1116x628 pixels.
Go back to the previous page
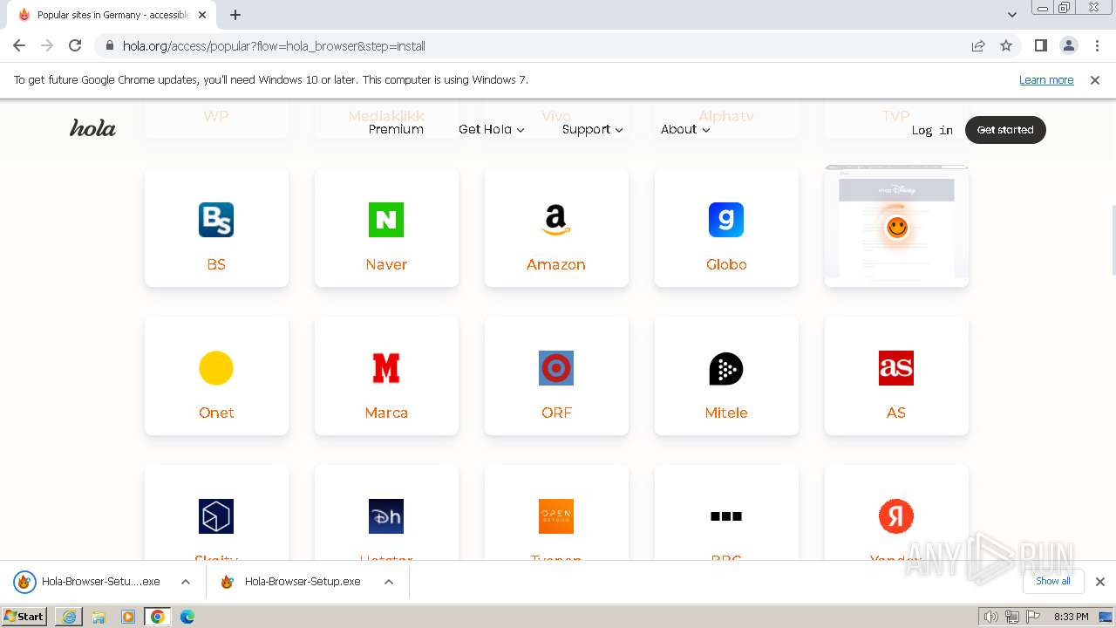click(x=19, y=45)
